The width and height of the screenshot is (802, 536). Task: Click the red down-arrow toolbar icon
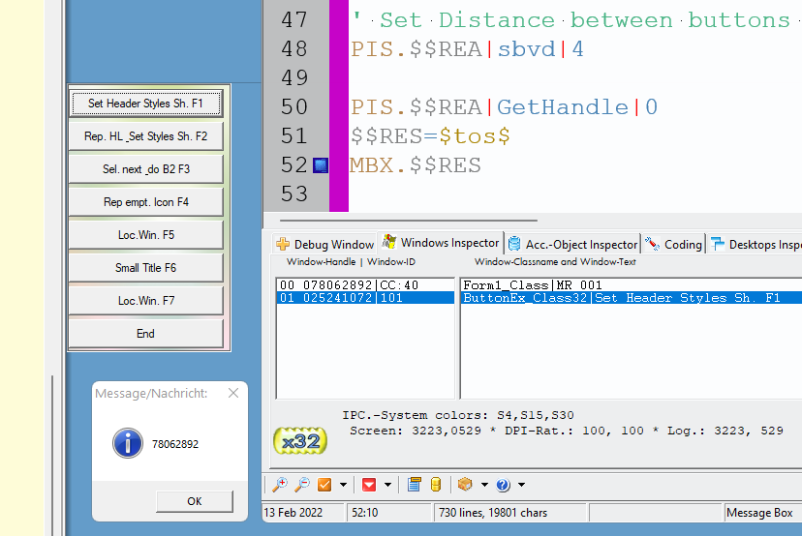369,485
